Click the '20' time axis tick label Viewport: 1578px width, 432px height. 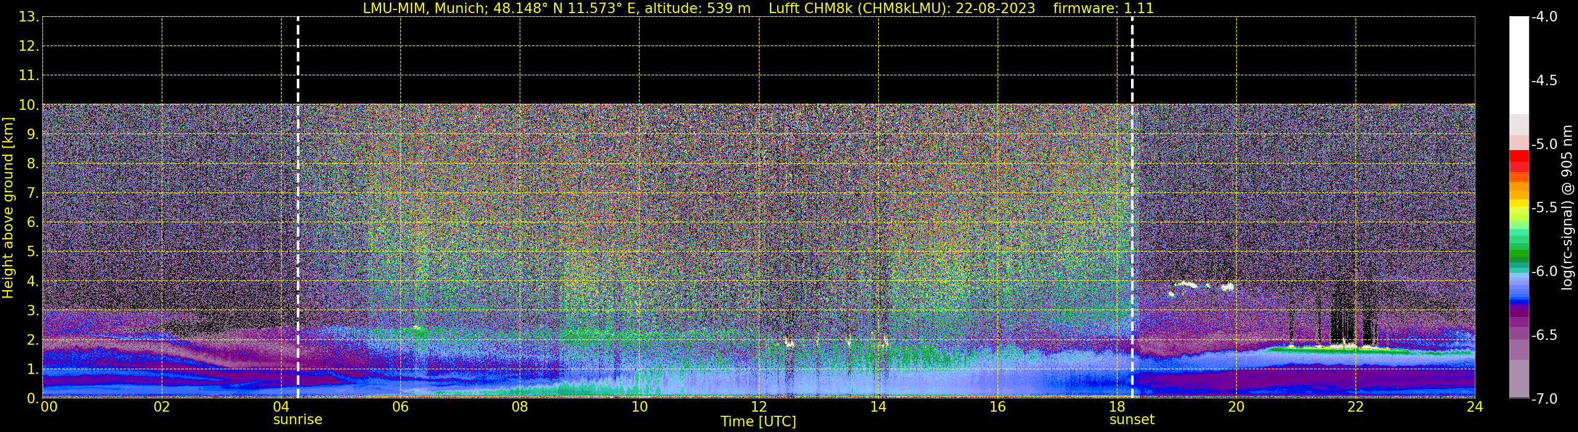[x=1236, y=407]
